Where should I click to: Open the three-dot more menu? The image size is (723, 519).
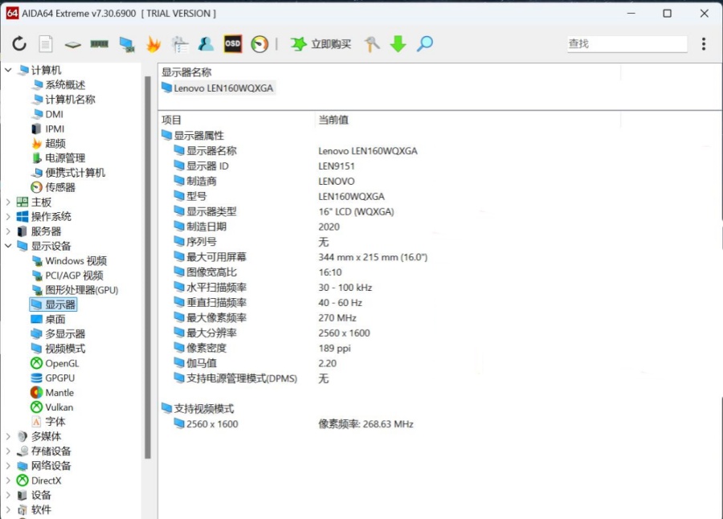(x=704, y=44)
